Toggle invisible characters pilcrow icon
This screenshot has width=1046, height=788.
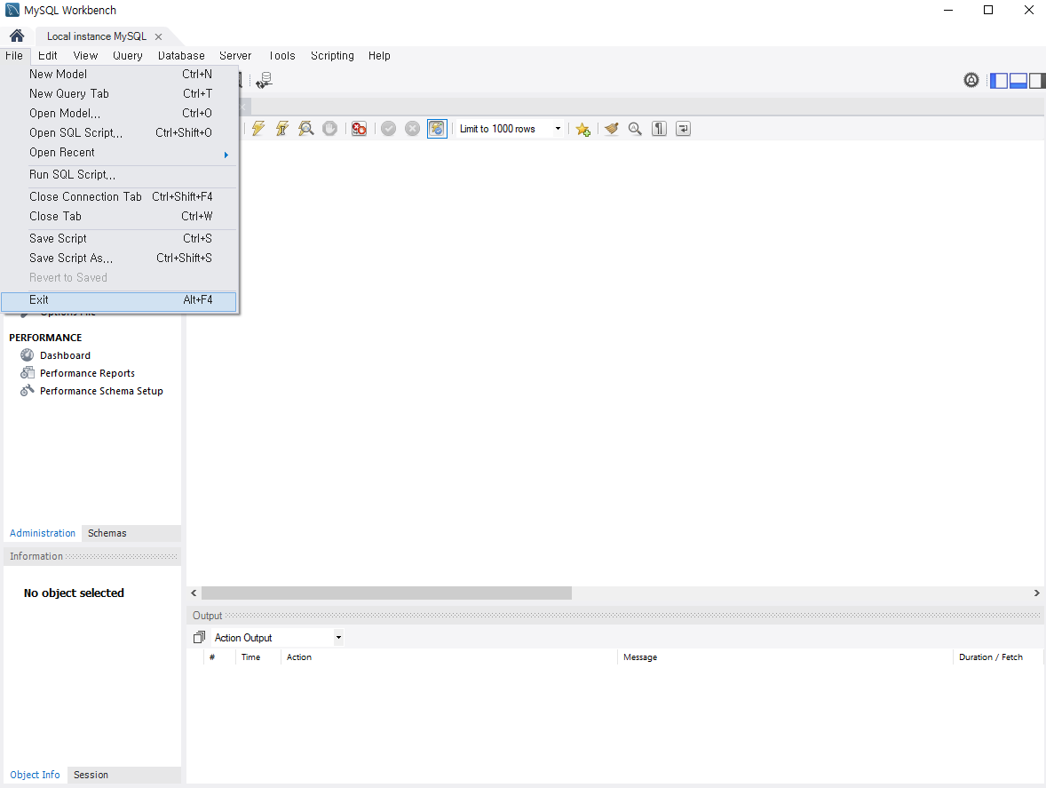(659, 129)
